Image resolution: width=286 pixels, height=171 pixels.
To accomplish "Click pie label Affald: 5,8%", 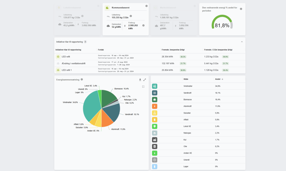I will pyautogui.click(x=78, y=124).
